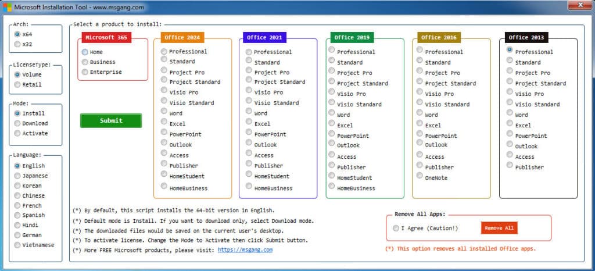Switch mode to Download
Viewport: 595px width, 271px height.
point(17,123)
